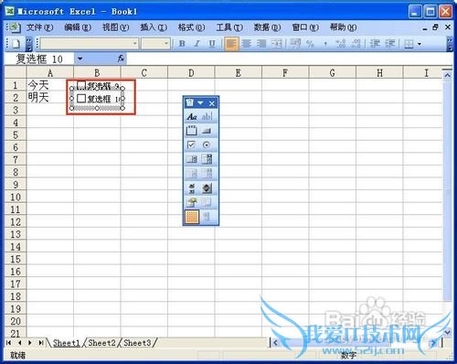Click the New workbook icon

(x=16, y=44)
